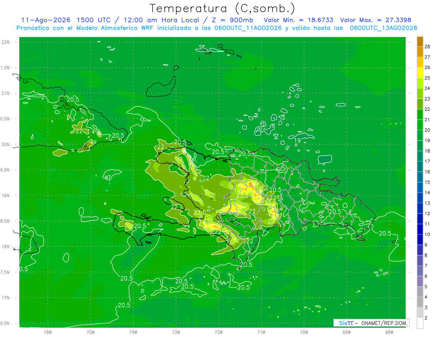437x337 pixels.
Task: Click the "70W" longitude axis label
Action: [304, 332]
